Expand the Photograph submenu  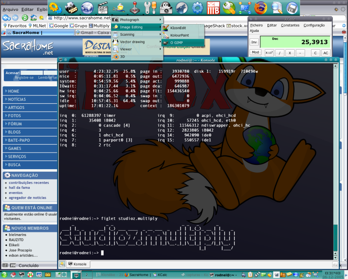137,20
